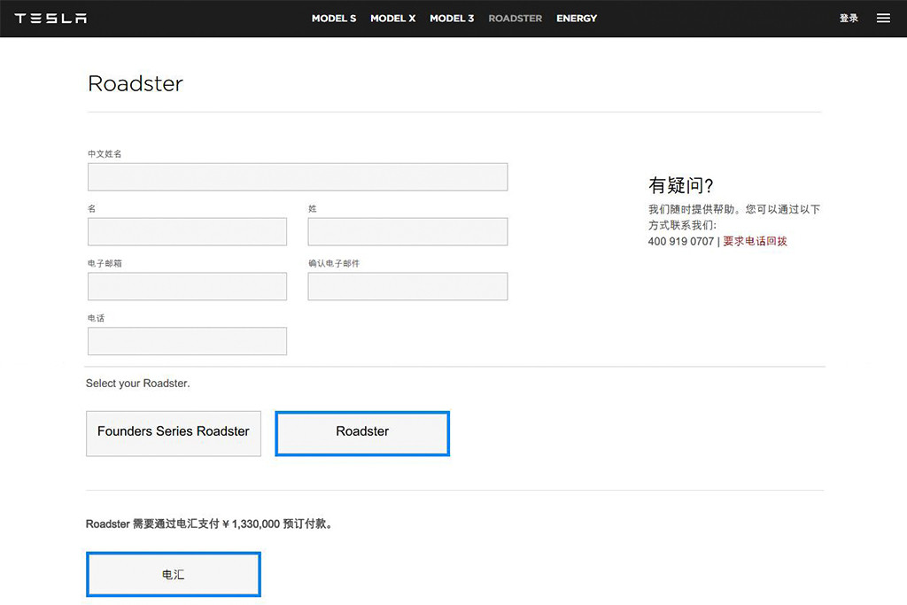Click into the 名 first-name field
This screenshot has height=605, width=907.
click(x=187, y=231)
